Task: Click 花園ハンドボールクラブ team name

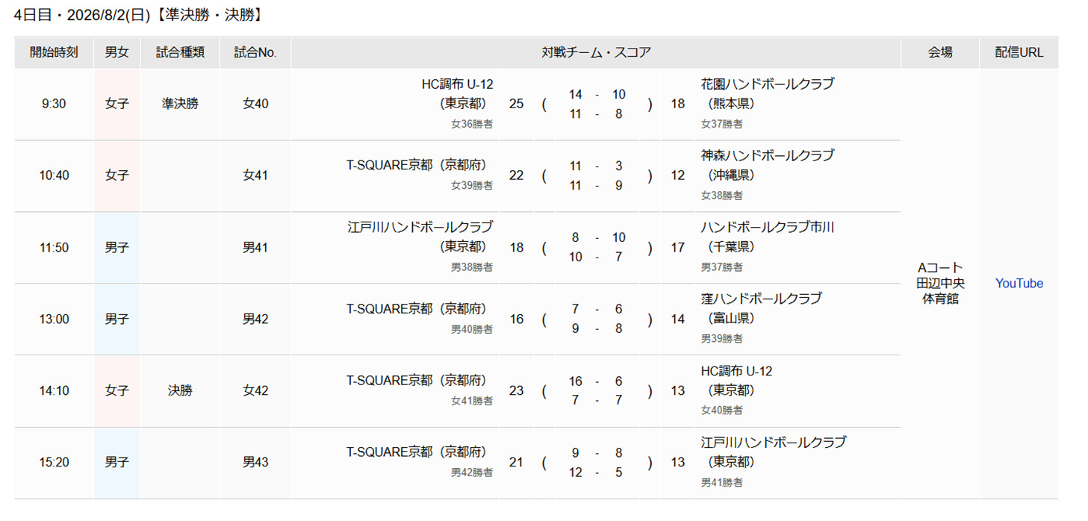Action: tap(767, 84)
